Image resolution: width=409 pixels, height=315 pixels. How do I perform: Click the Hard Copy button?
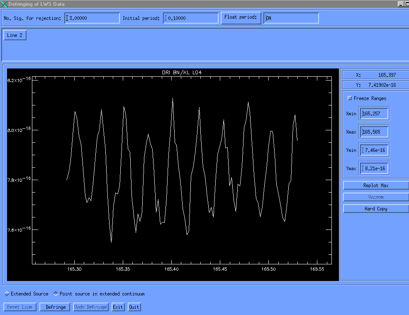376,209
